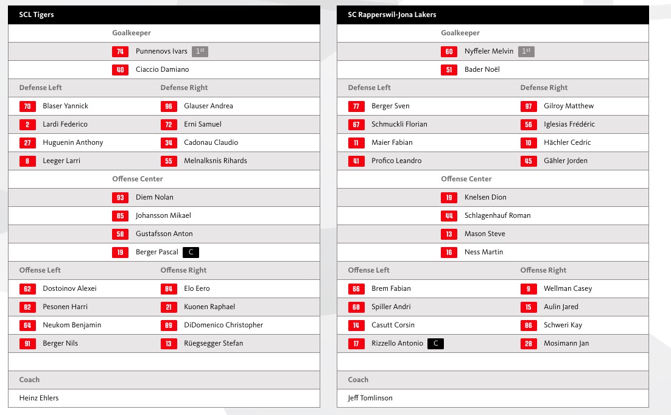Viewport: 671px width, 415px height.
Task: Click coach Jeff Tomlinson
Action: pyautogui.click(x=370, y=398)
